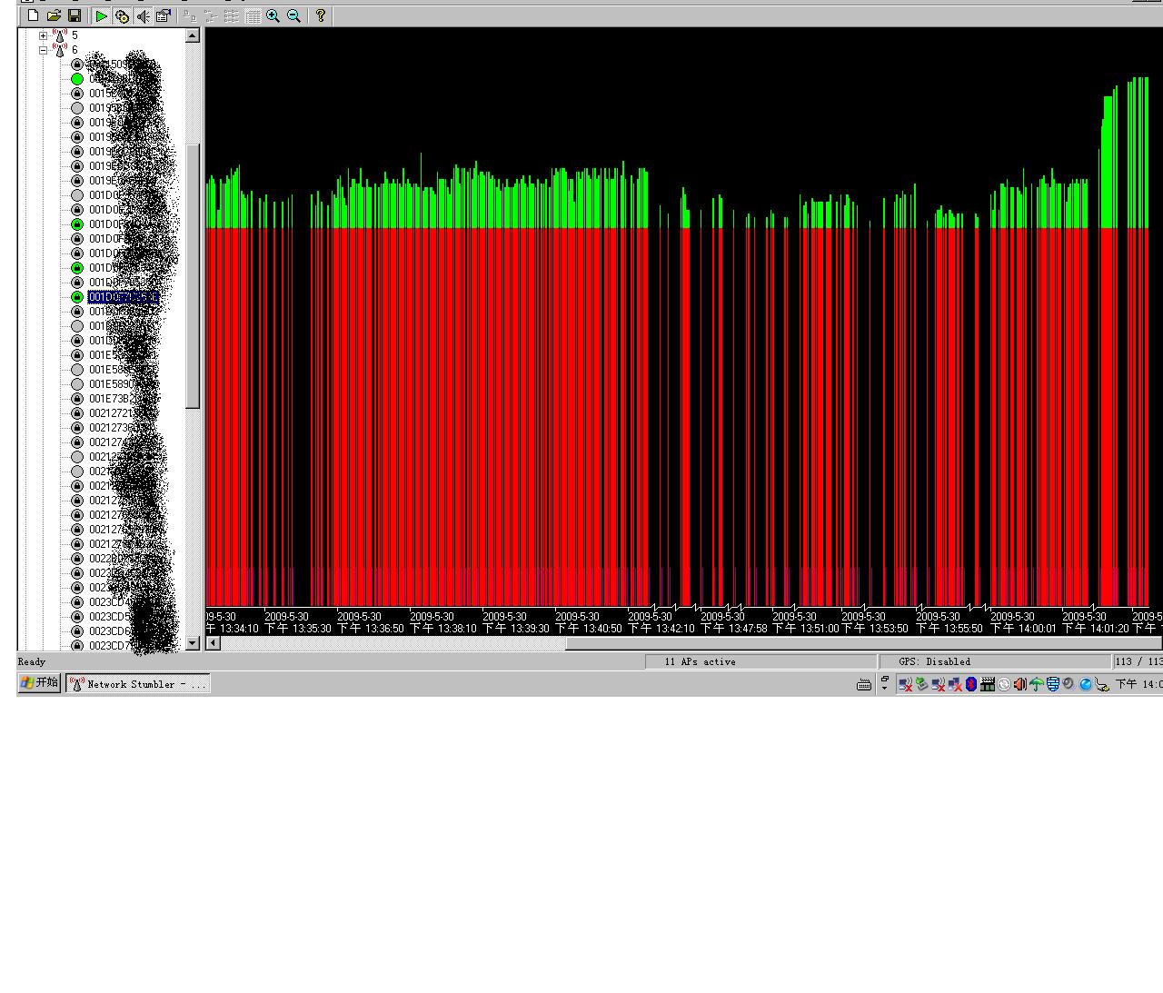The image size is (1163, 993).
Task: Click the graph's horizontal scrollbar thumb
Action: coord(391,643)
